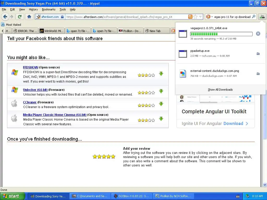Cancel the vegaspro11.0.371_64bit.exe download
This screenshot has width=267, height=200.
[258, 34]
